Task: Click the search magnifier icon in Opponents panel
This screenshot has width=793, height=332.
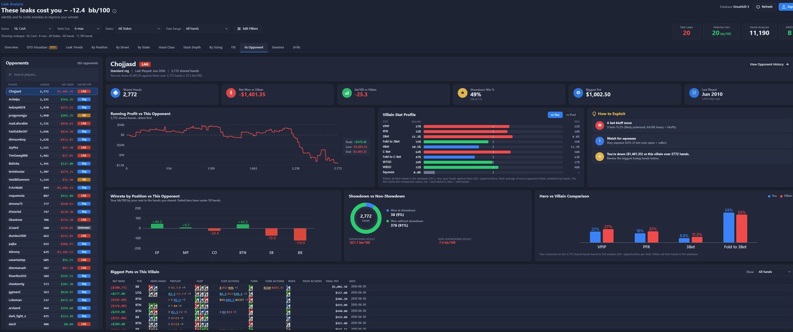Action: click(10, 74)
